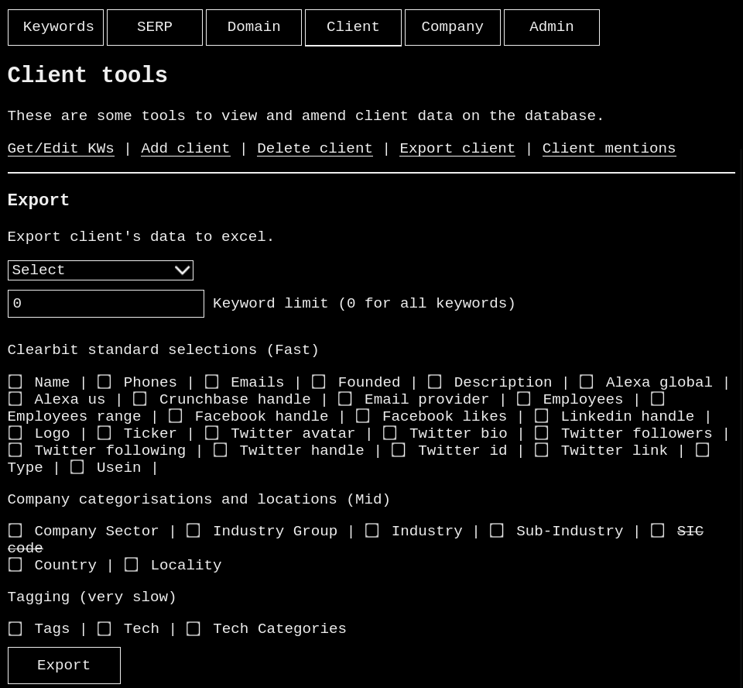Tick the Locality checkbox
This screenshot has height=688, width=743.
tap(132, 565)
